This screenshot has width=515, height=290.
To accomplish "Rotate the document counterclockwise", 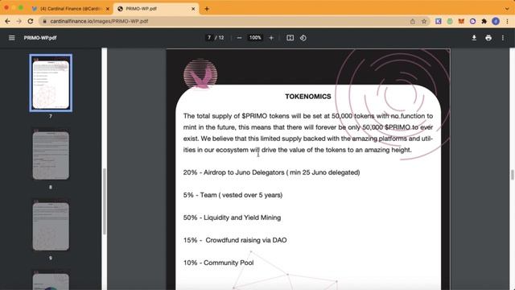I will point(303,38).
